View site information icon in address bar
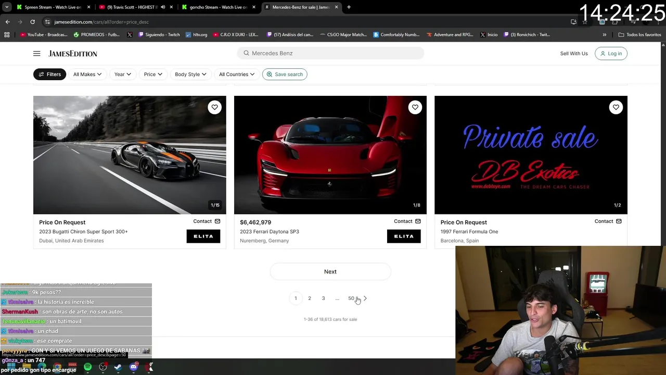666x375 pixels. [x=47, y=22]
